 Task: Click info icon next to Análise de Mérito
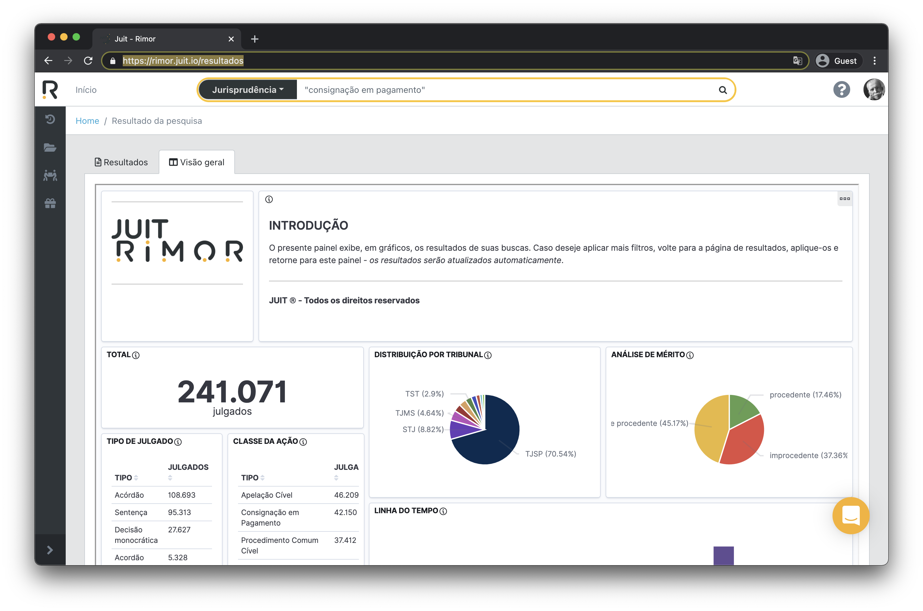click(x=690, y=355)
